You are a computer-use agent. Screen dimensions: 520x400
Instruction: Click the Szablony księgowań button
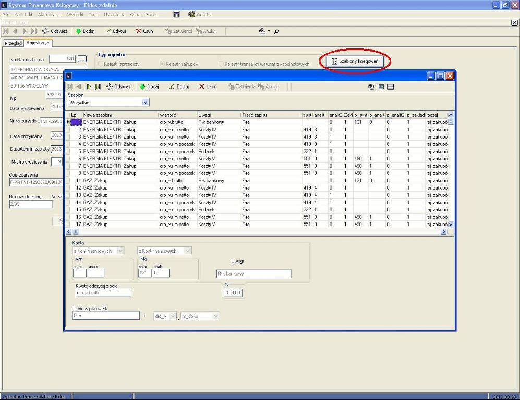pyautogui.click(x=355, y=61)
